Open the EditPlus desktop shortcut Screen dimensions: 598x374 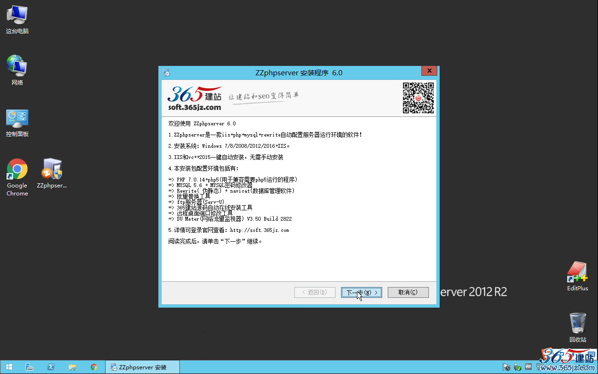pos(577,276)
